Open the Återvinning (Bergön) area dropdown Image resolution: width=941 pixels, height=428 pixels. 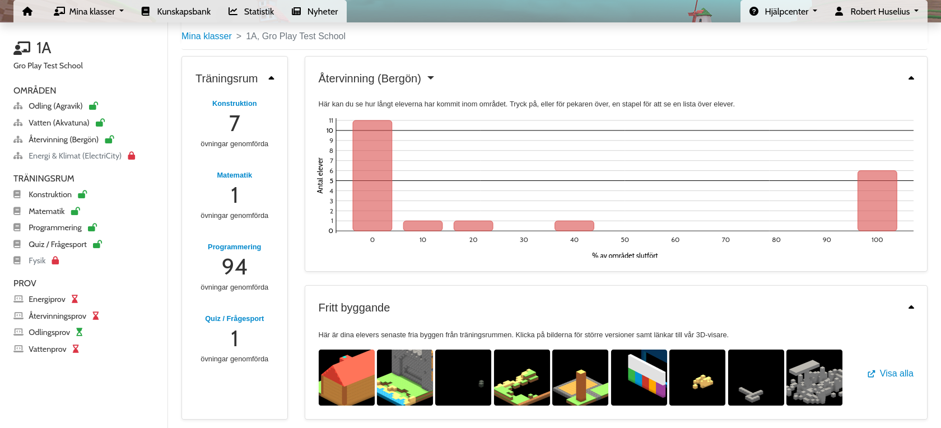pos(431,78)
